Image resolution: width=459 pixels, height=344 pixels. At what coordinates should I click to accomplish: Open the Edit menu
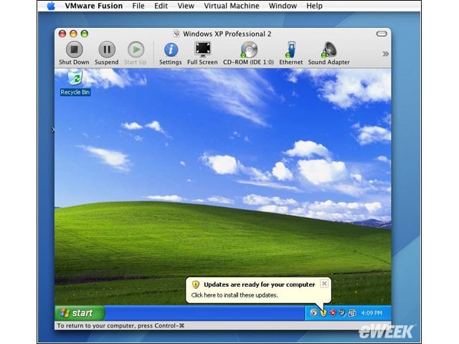click(161, 6)
